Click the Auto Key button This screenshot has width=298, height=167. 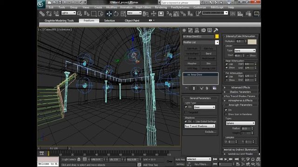(x=180, y=160)
